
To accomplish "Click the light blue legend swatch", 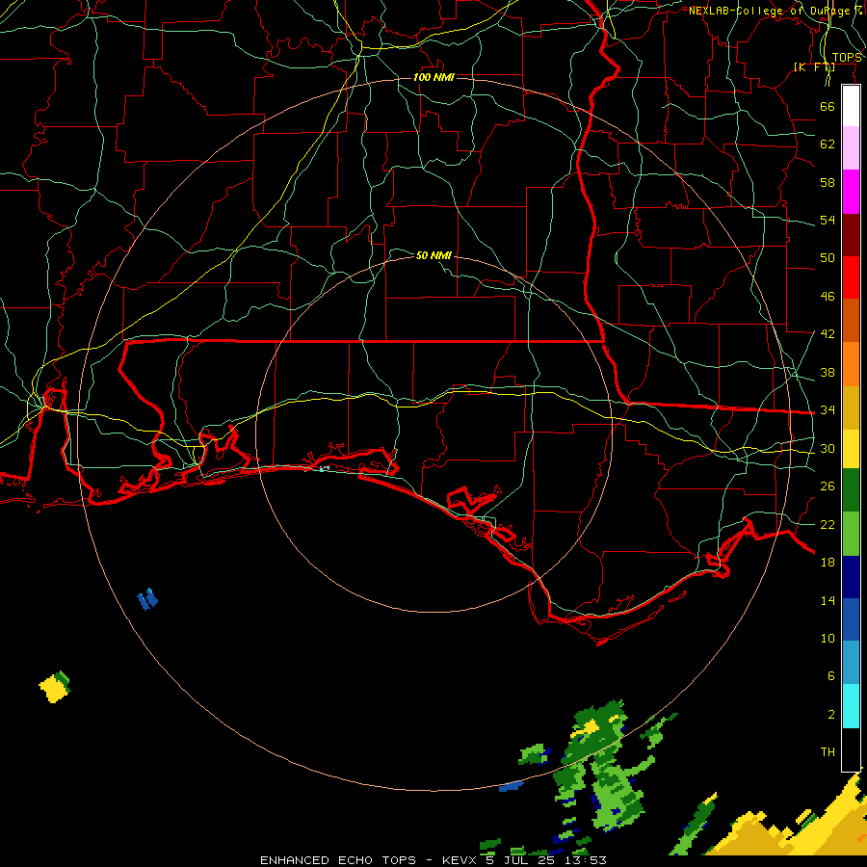I will click(x=851, y=663).
